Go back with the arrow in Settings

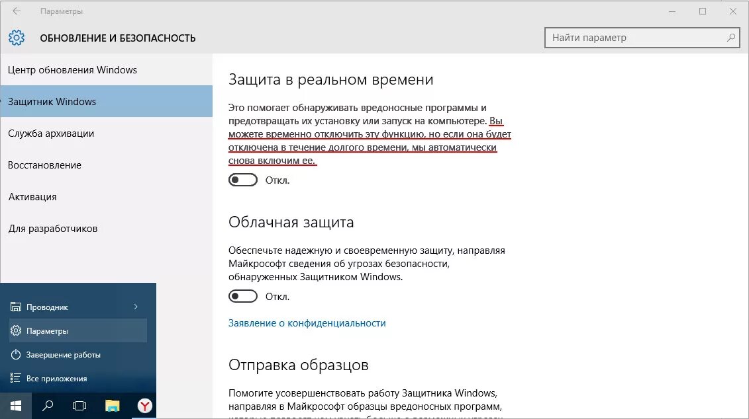point(17,11)
